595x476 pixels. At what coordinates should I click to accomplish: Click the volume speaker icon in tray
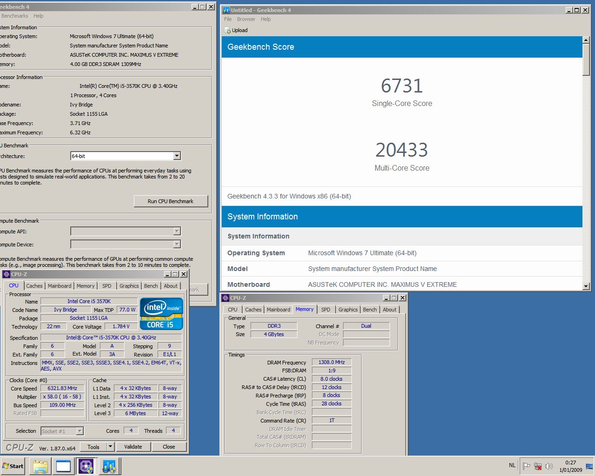click(549, 466)
